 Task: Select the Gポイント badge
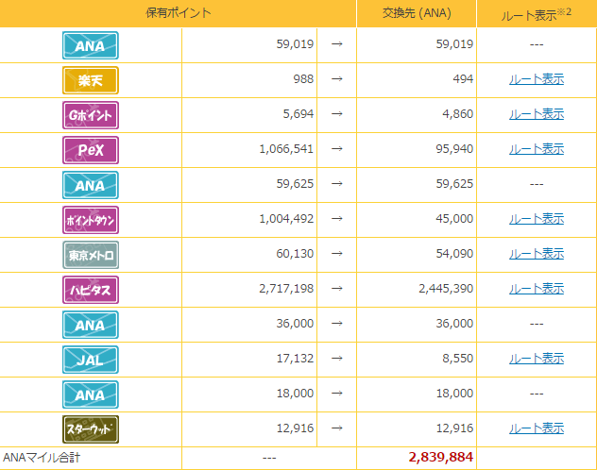point(91,115)
